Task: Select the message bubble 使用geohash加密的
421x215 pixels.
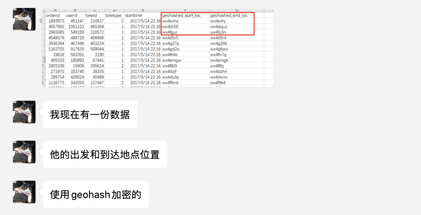Action: (96, 194)
